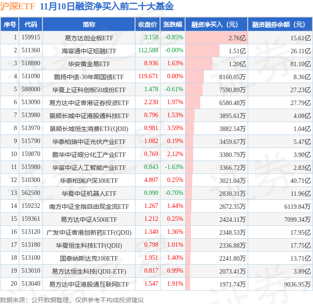Viewport: 313px width, 304px height.
Task: Select fund name 易方达恒生科技(QDII-ETF)
Action: tap(89, 271)
